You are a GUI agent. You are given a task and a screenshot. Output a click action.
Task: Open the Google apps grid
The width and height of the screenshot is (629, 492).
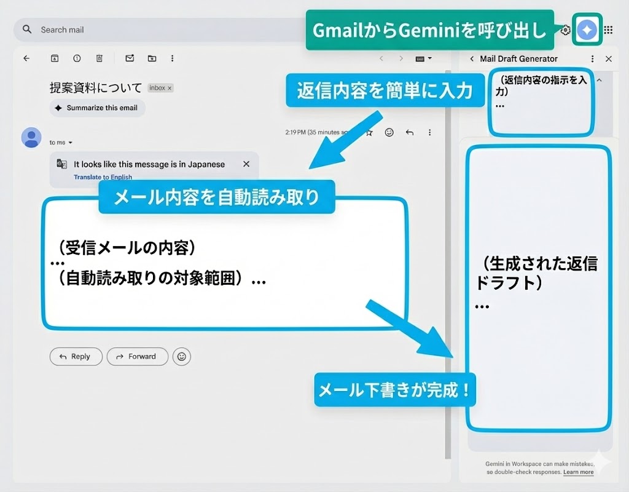point(609,30)
